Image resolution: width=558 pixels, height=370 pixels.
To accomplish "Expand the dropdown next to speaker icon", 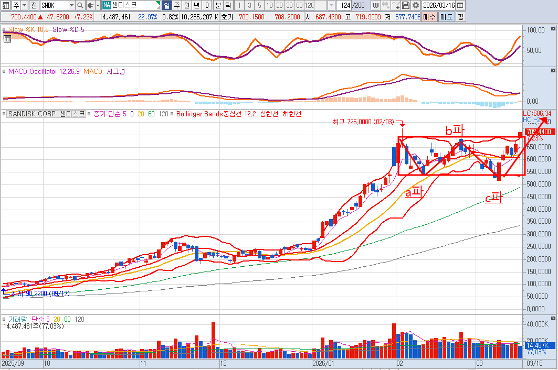I will [x=97, y=5].
